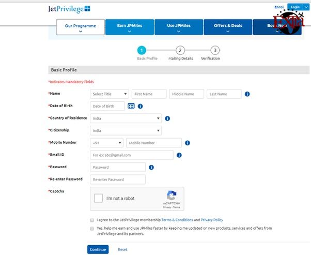The height and width of the screenshot is (255, 311).
Task: Click the Basic Profile section heading
Action: 64,70
